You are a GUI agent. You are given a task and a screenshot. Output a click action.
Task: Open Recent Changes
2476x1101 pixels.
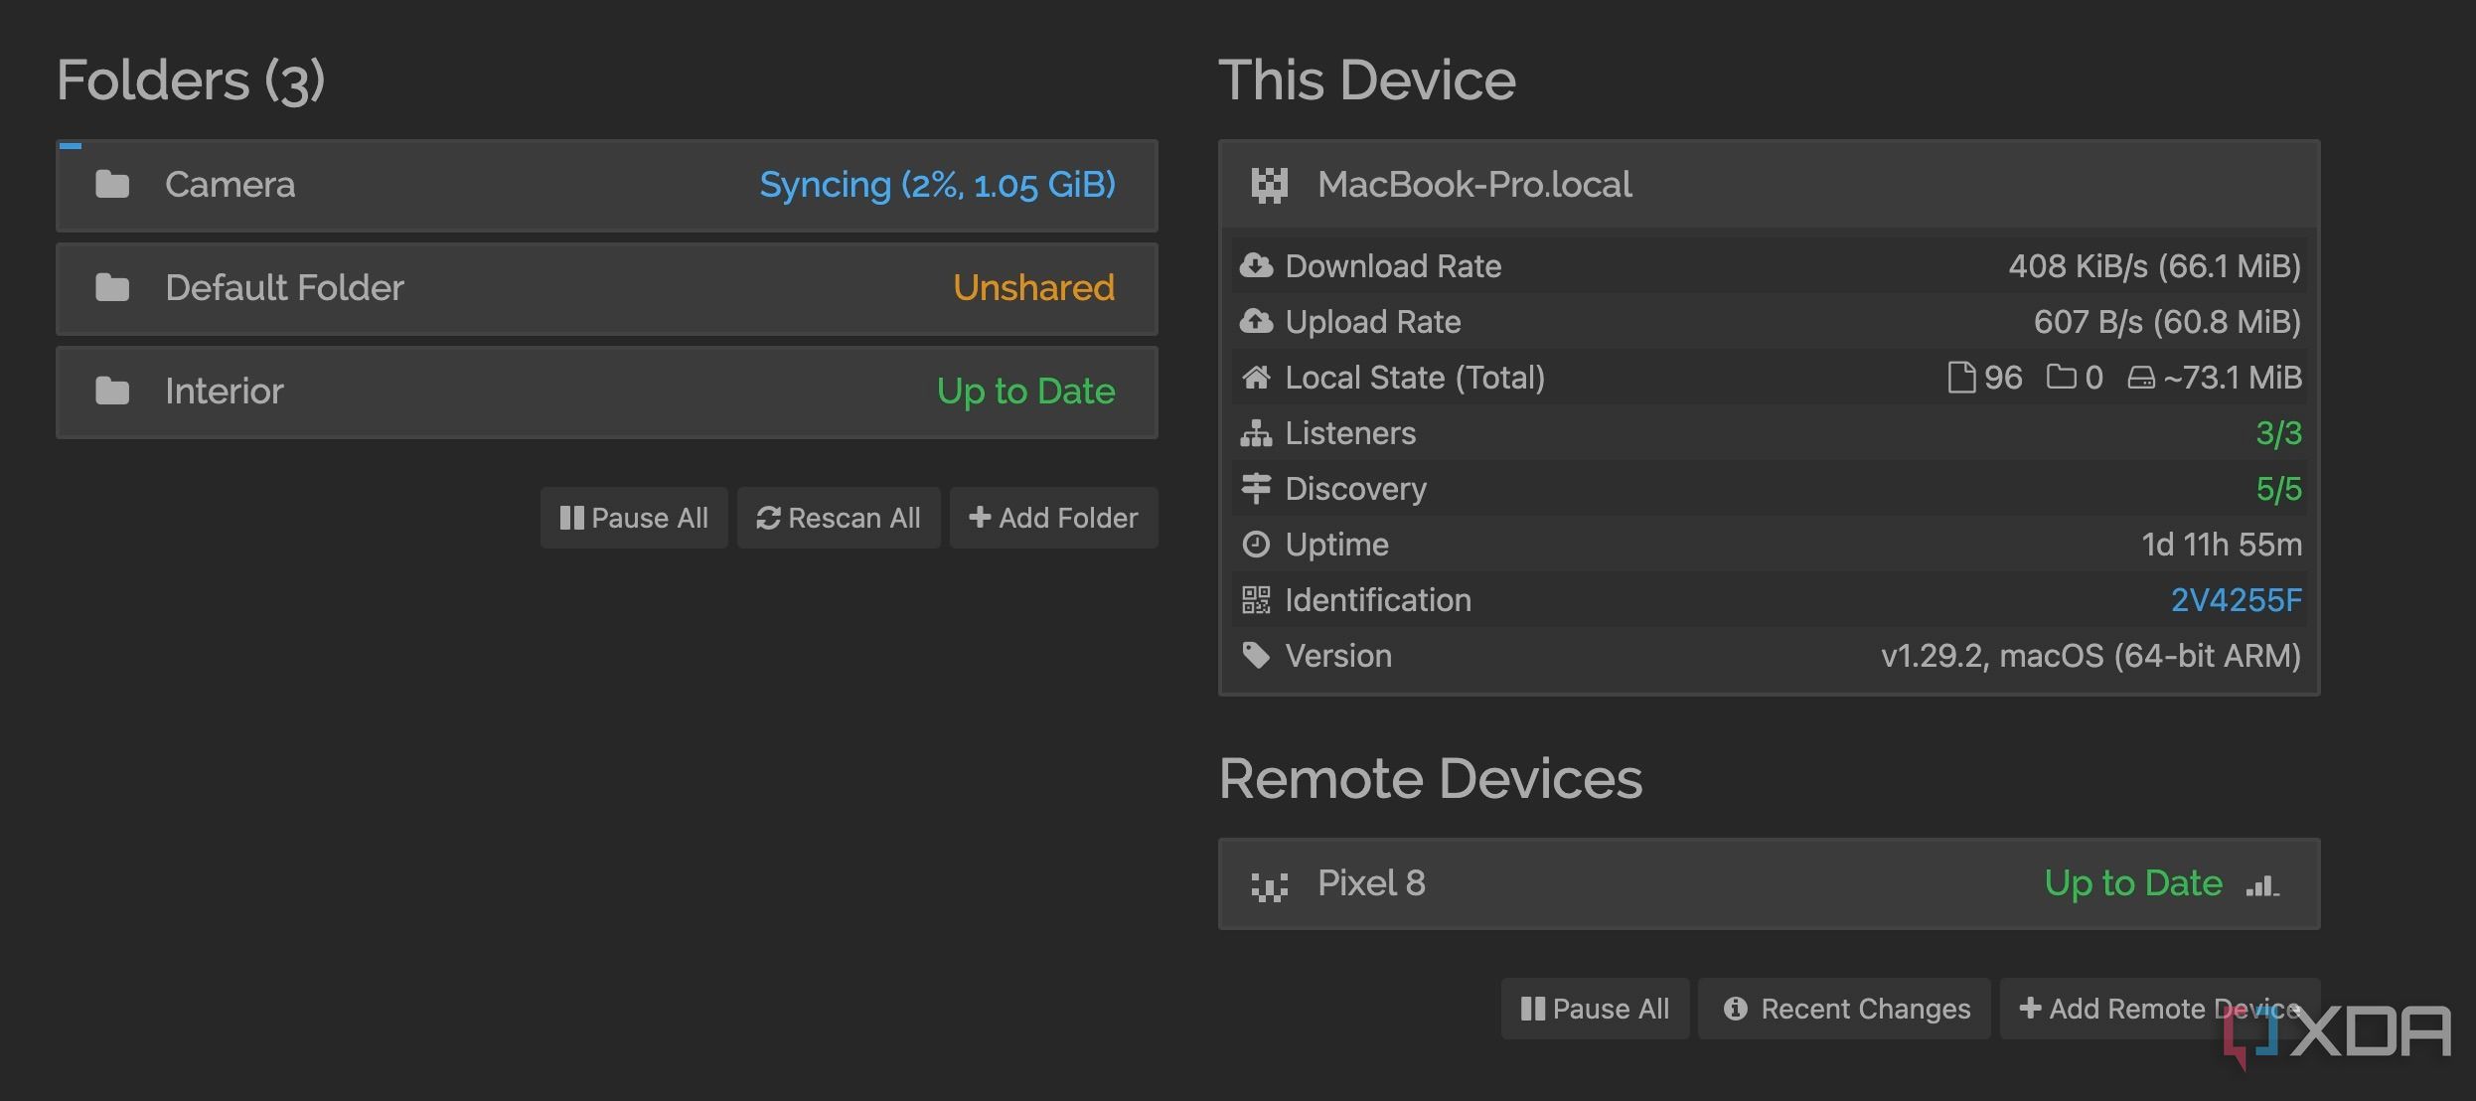click(1844, 1009)
